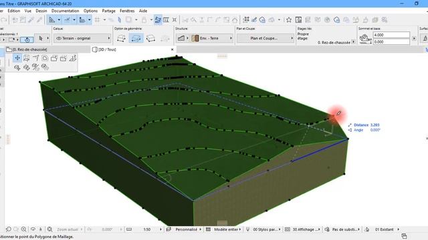Image resolution: width=428 pixels, height=240 pixels.
Task: Open the Aide menu
Action: point(143,11)
